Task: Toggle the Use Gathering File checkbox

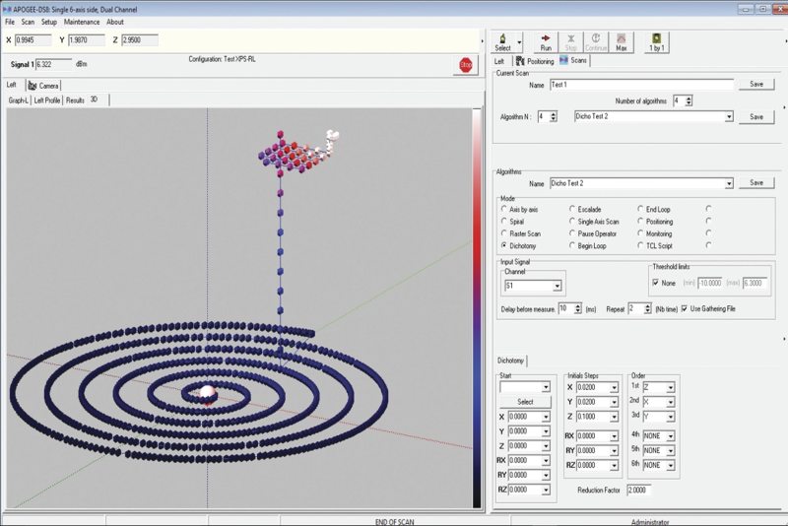Action: (x=685, y=308)
